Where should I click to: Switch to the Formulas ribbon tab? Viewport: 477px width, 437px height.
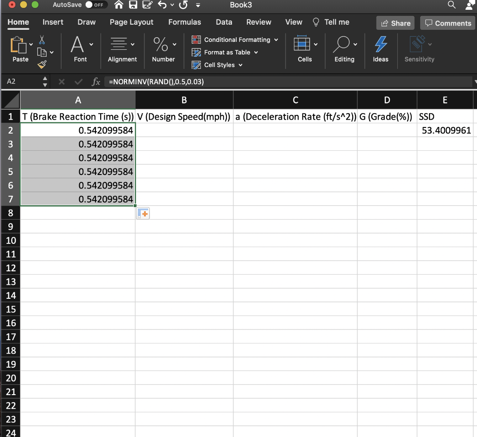[184, 22]
